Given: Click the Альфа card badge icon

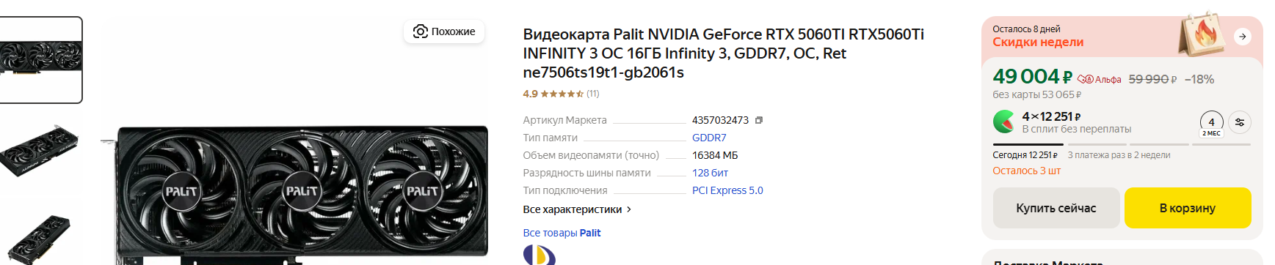Looking at the screenshot, I should (1086, 79).
